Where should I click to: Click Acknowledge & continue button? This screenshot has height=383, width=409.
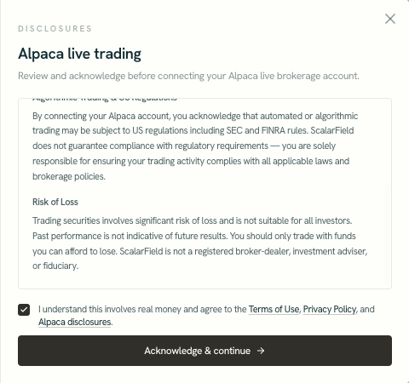click(x=204, y=351)
